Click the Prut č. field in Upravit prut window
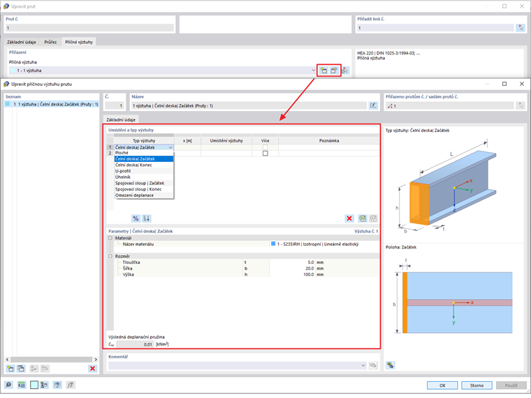Image resolution: width=531 pixels, height=398 pixels. 89,28
